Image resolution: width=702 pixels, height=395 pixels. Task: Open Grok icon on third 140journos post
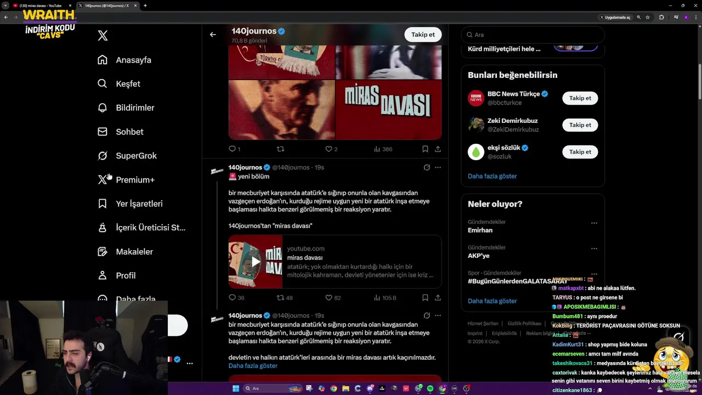(x=427, y=315)
